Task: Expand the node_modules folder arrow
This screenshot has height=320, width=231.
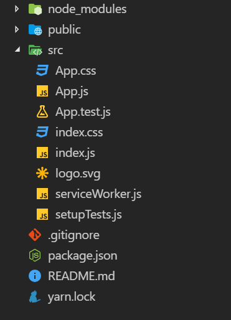Action: pos(17,9)
